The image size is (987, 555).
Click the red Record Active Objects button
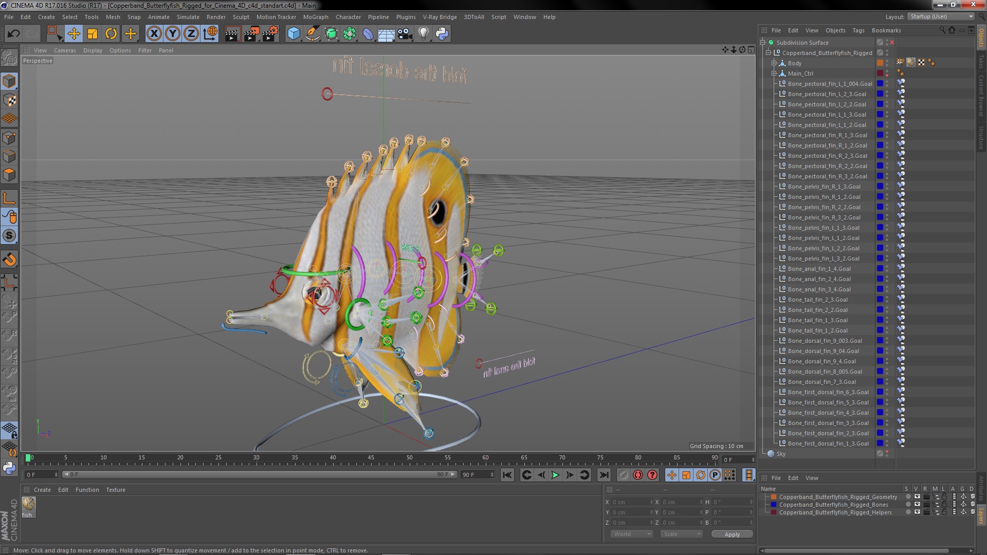click(638, 475)
